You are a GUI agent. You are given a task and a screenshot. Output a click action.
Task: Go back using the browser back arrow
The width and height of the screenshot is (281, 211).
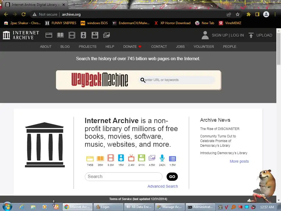click(6, 14)
